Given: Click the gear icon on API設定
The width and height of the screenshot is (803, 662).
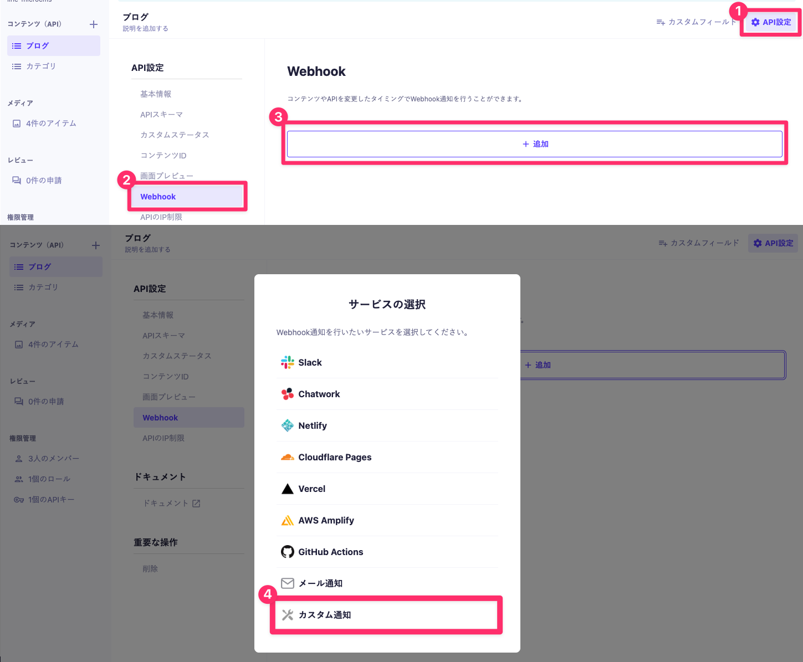Looking at the screenshot, I should pyautogui.click(x=755, y=22).
